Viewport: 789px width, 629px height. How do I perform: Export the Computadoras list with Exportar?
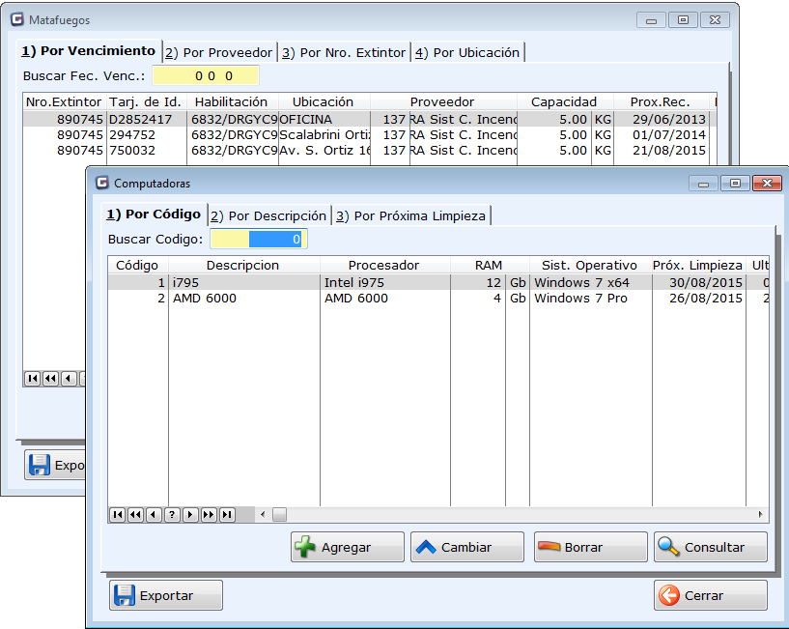point(166,596)
